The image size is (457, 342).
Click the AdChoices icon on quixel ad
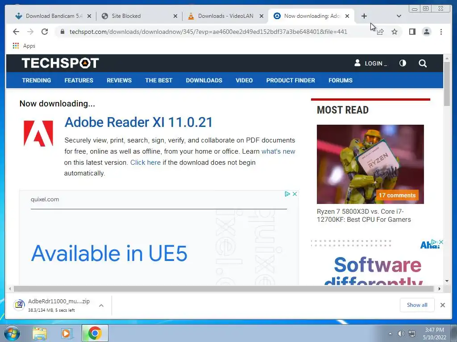click(287, 194)
